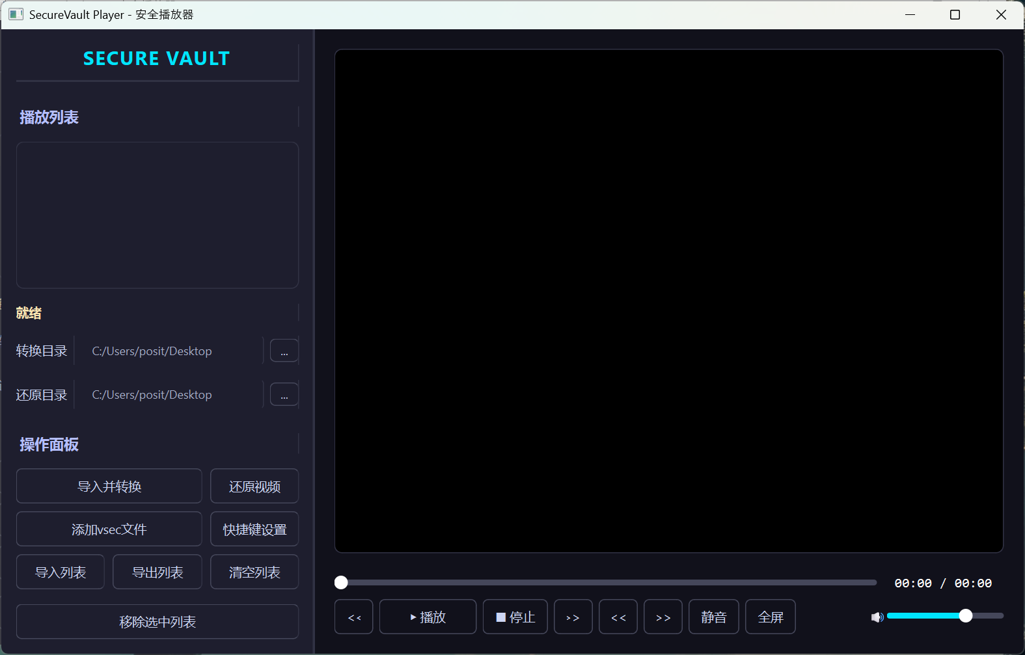Screen dimensions: 1025x655
Task: Click the speaker volume icon
Action: point(877,617)
